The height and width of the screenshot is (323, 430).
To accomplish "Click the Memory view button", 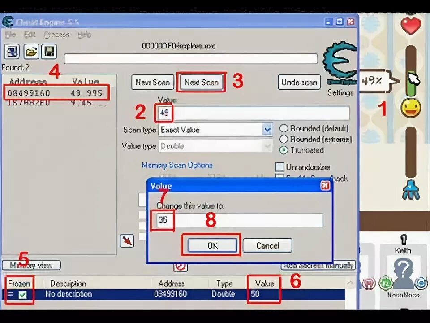I will coord(31,265).
